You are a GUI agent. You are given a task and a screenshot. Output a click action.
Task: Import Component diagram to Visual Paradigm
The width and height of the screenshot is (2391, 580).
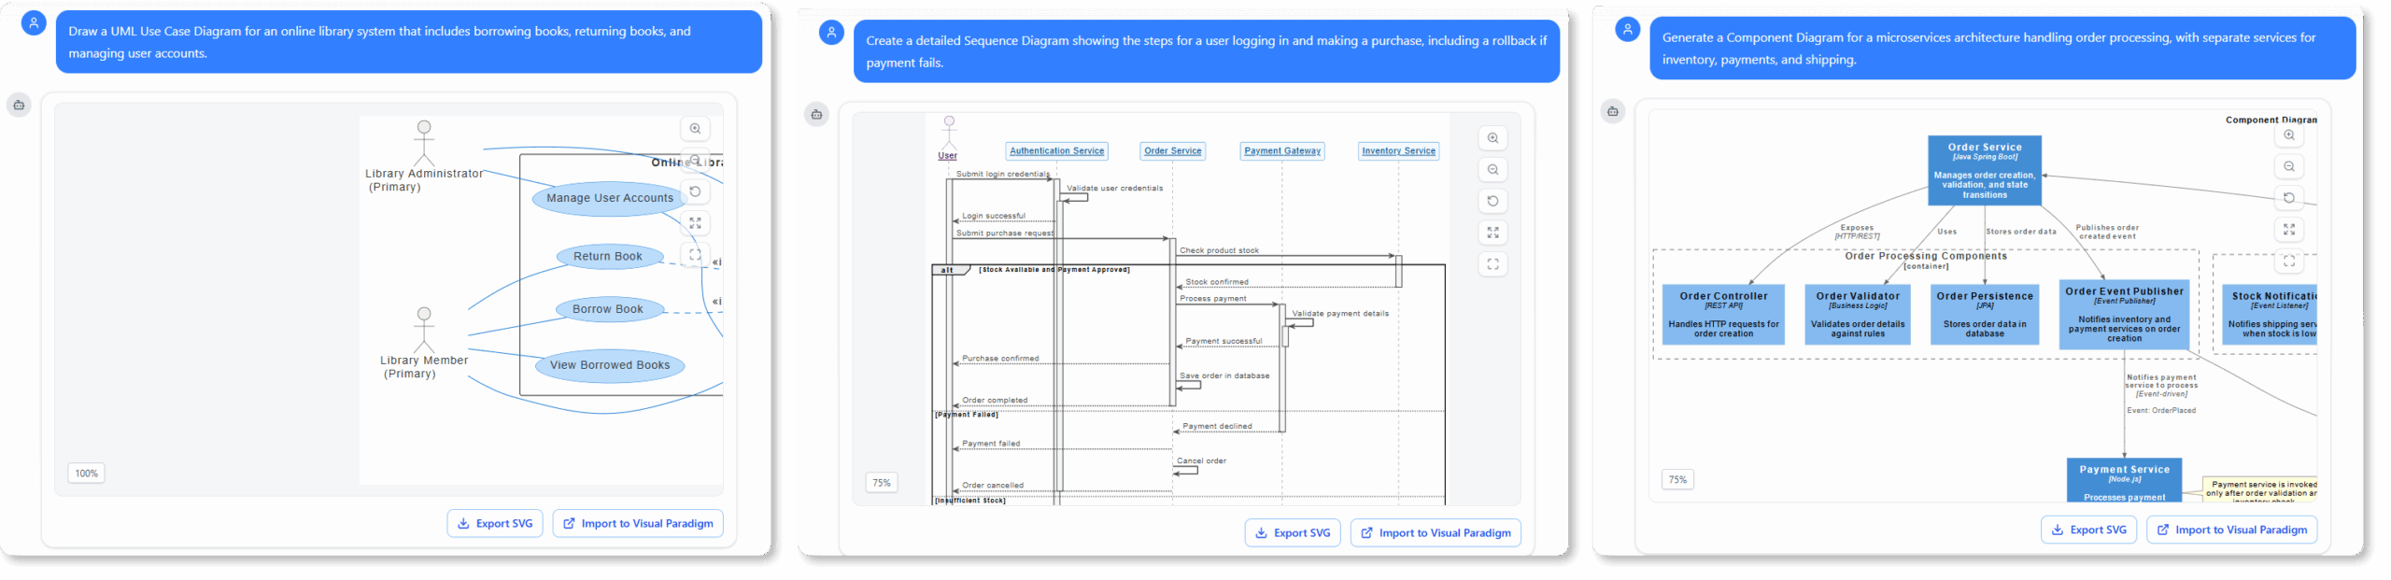[x=2231, y=530]
